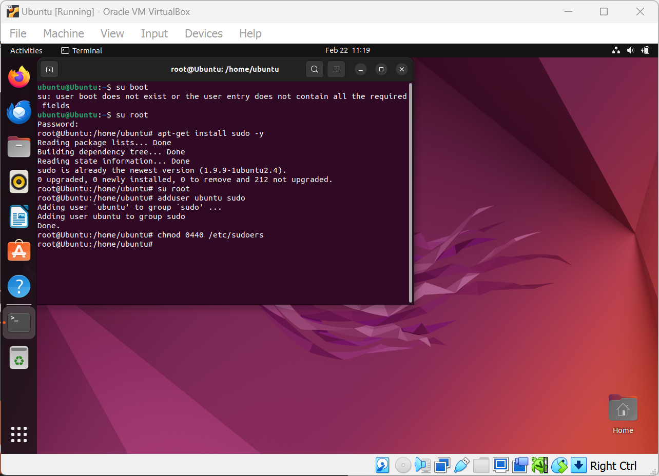The height and width of the screenshot is (476, 659).
Task: Click VirtualBox network adapters indicator
Action: point(442,465)
